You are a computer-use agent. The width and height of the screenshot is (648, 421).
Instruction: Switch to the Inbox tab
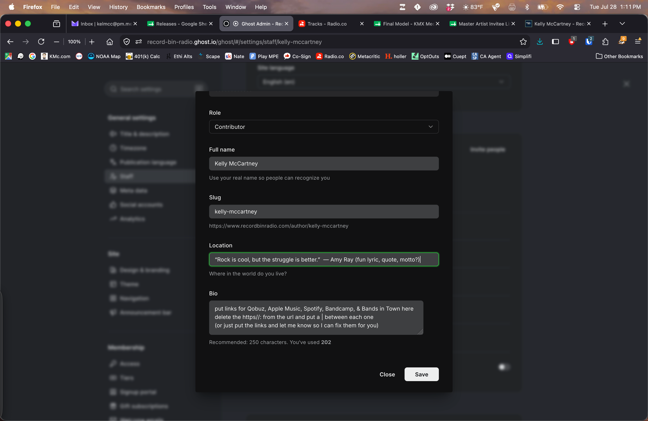(104, 24)
